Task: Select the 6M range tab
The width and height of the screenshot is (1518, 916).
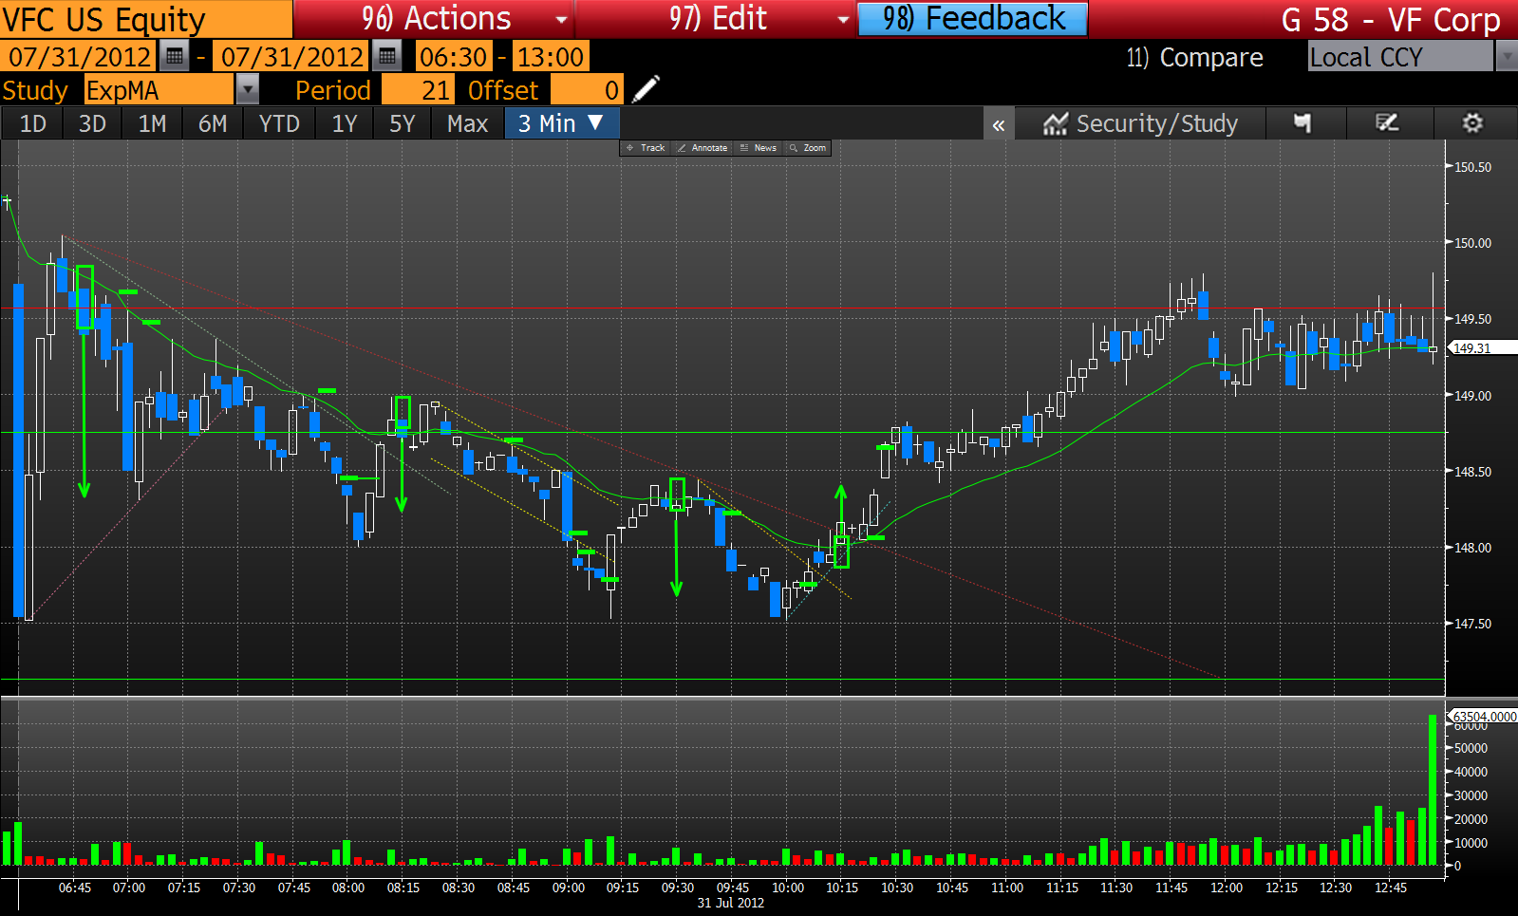Action: [x=213, y=123]
